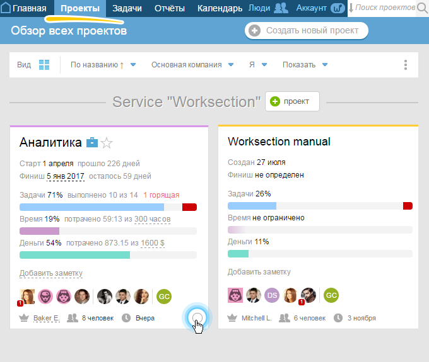Click the Worksection manual tasks progress bar
The height and width of the screenshot is (362, 429).
tap(320, 206)
